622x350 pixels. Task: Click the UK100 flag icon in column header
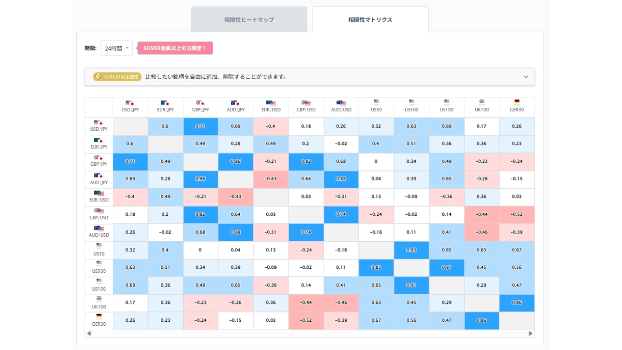point(482,102)
